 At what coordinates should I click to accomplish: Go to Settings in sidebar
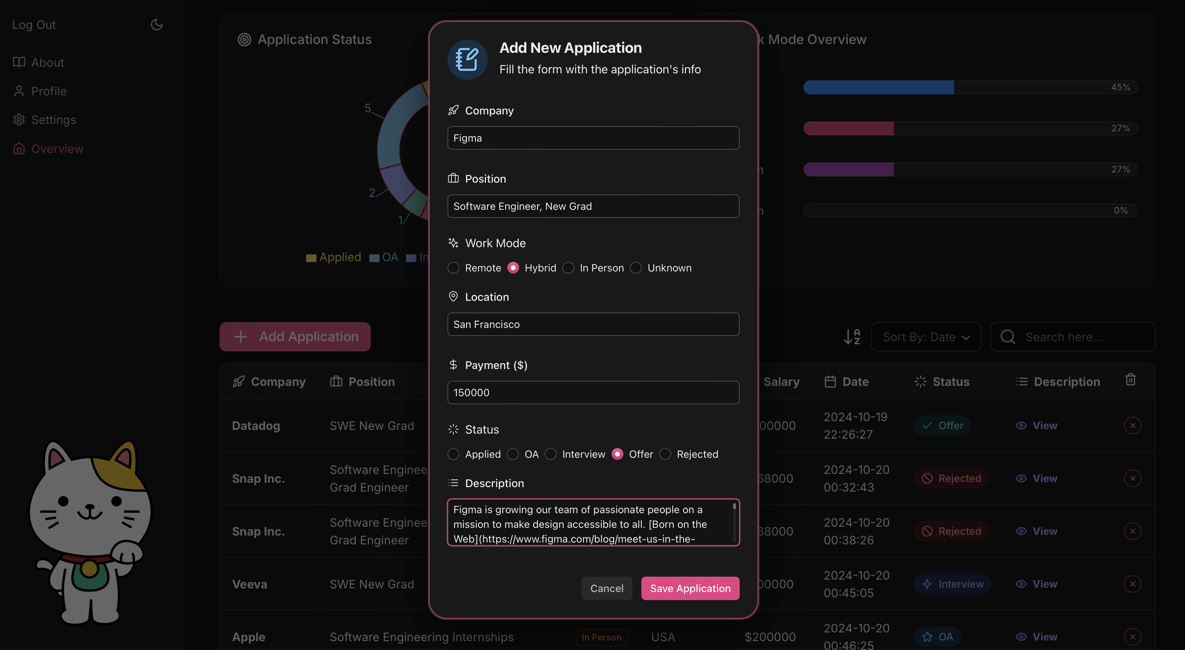click(53, 120)
